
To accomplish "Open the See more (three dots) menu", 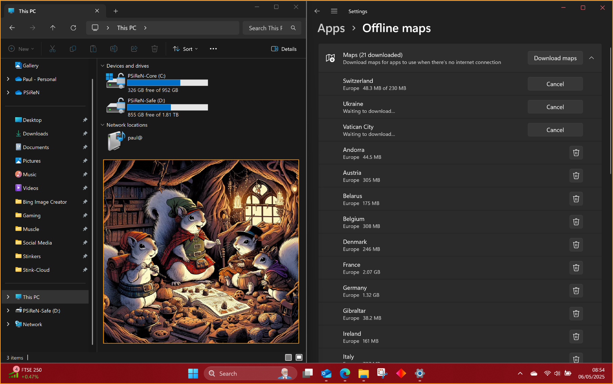I will 213,49.
